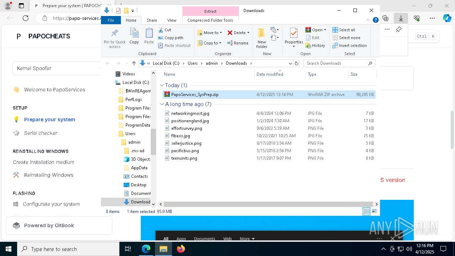Click the Paste ribbon icon
This screenshot has height=256, width=455.
click(x=149, y=36)
